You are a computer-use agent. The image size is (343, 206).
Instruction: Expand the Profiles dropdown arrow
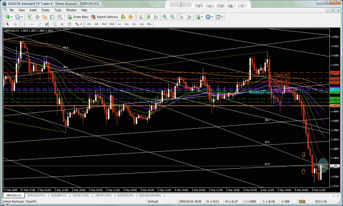(x=21, y=17)
